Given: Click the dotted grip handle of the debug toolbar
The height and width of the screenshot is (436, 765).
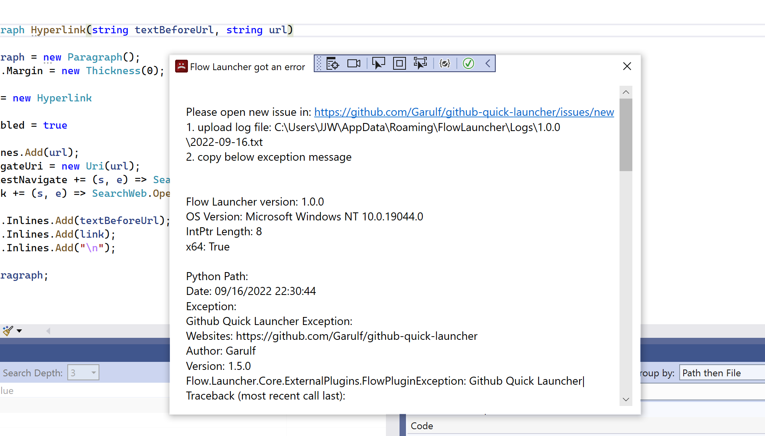Looking at the screenshot, I should point(319,63).
